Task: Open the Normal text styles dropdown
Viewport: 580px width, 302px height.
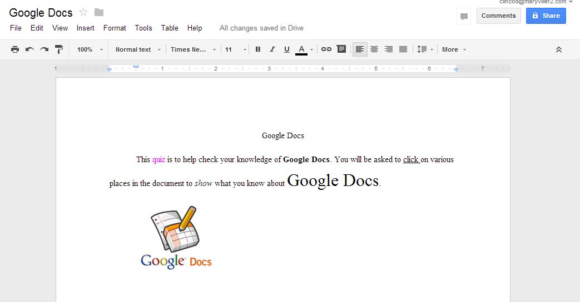Action: (x=138, y=49)
